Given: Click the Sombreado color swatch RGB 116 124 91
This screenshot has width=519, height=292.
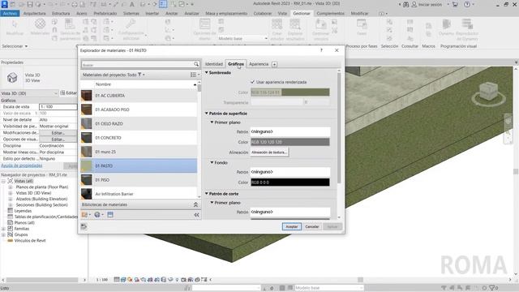Looking at the screenshot, I should pyautogui.click(x=290, y=92).
